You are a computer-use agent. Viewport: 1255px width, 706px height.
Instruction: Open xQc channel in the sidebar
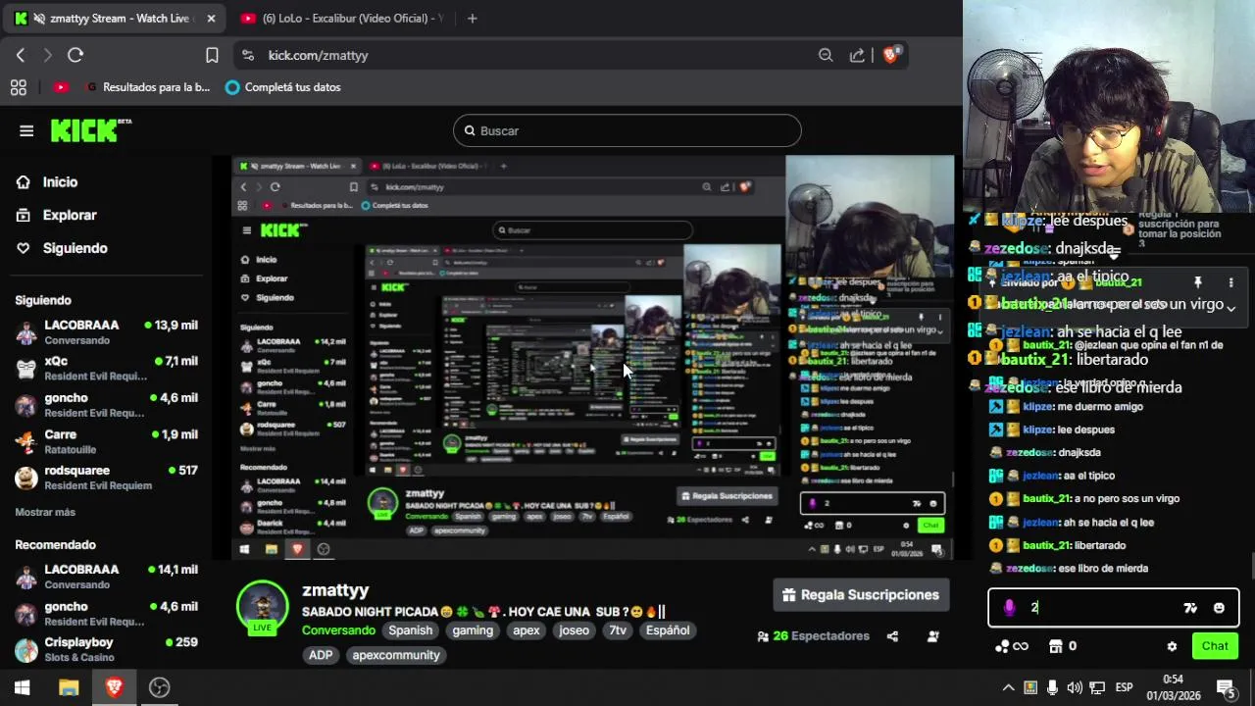click(x=106, y=368)
